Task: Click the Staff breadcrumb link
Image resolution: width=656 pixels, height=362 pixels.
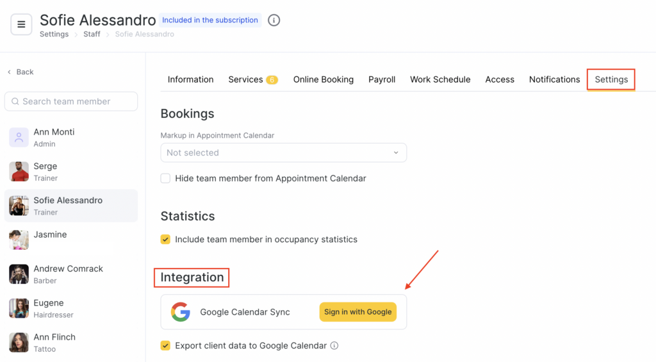Action: tap(92, 35)
